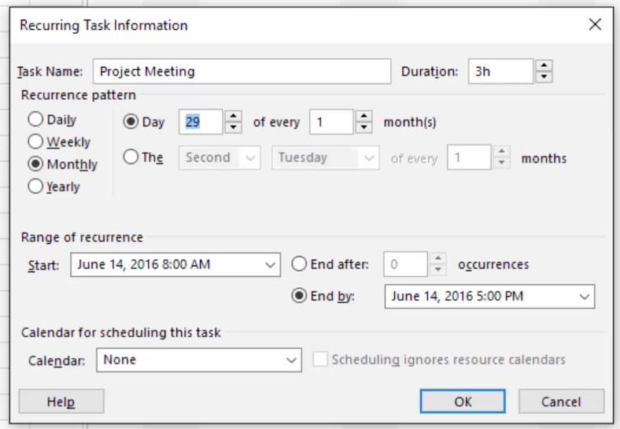Increase the Duration value with up arrow

coord(544,65)
